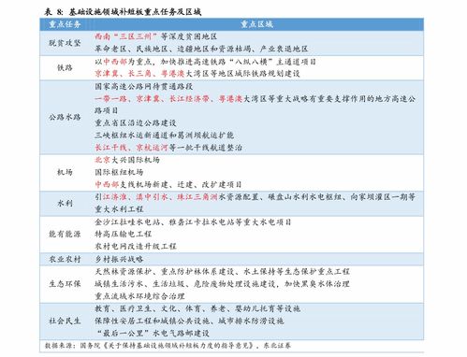Select the '生态环保' row label

click(x=65, y=284)
